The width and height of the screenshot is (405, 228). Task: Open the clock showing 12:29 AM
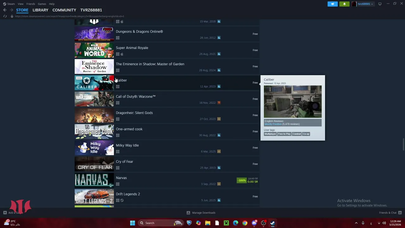(396, 223)
